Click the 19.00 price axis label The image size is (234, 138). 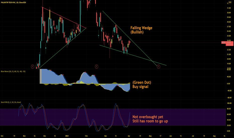click(229, 63)
